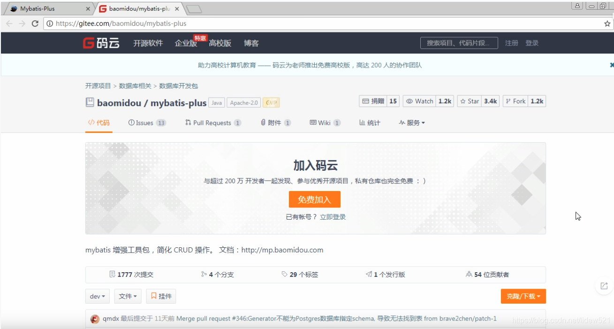This screenshot has width=614, height=329.
Task: Open 企业版 in the top navigation
Action: pos(186,43)
